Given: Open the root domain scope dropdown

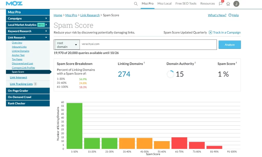Looking at the screenshot, I should [x=67, y=45].
